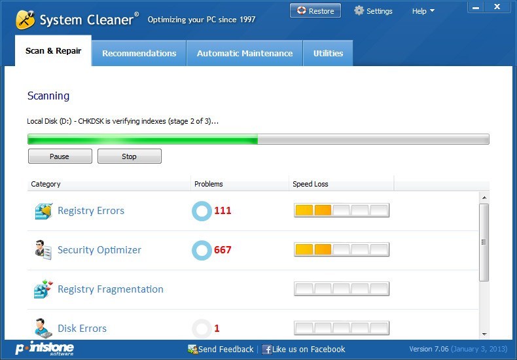Open the Registry Errors category link
Viewport: 517px width, 360px height.
(91, 211)
